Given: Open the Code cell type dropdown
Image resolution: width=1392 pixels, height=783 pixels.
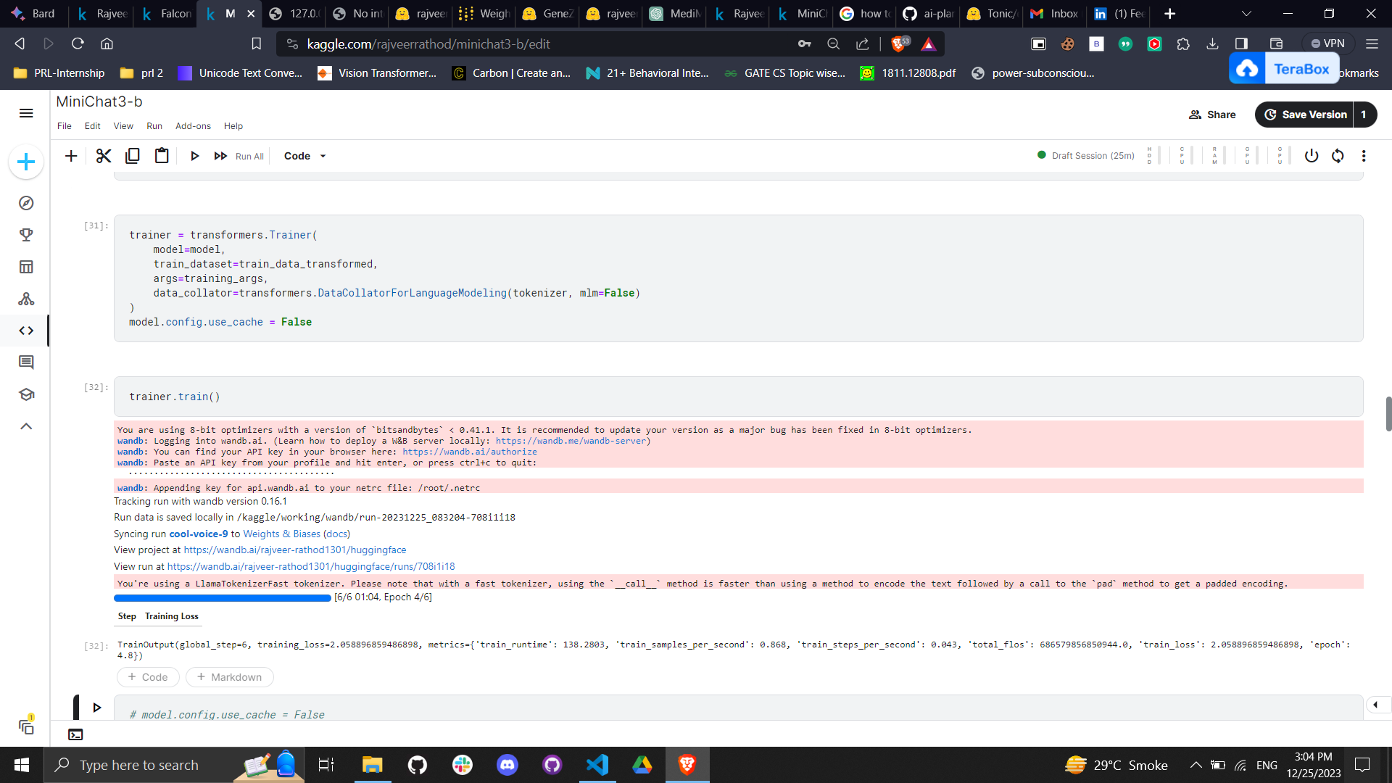Looking at the screenshot, I should [x=305, y=156].
